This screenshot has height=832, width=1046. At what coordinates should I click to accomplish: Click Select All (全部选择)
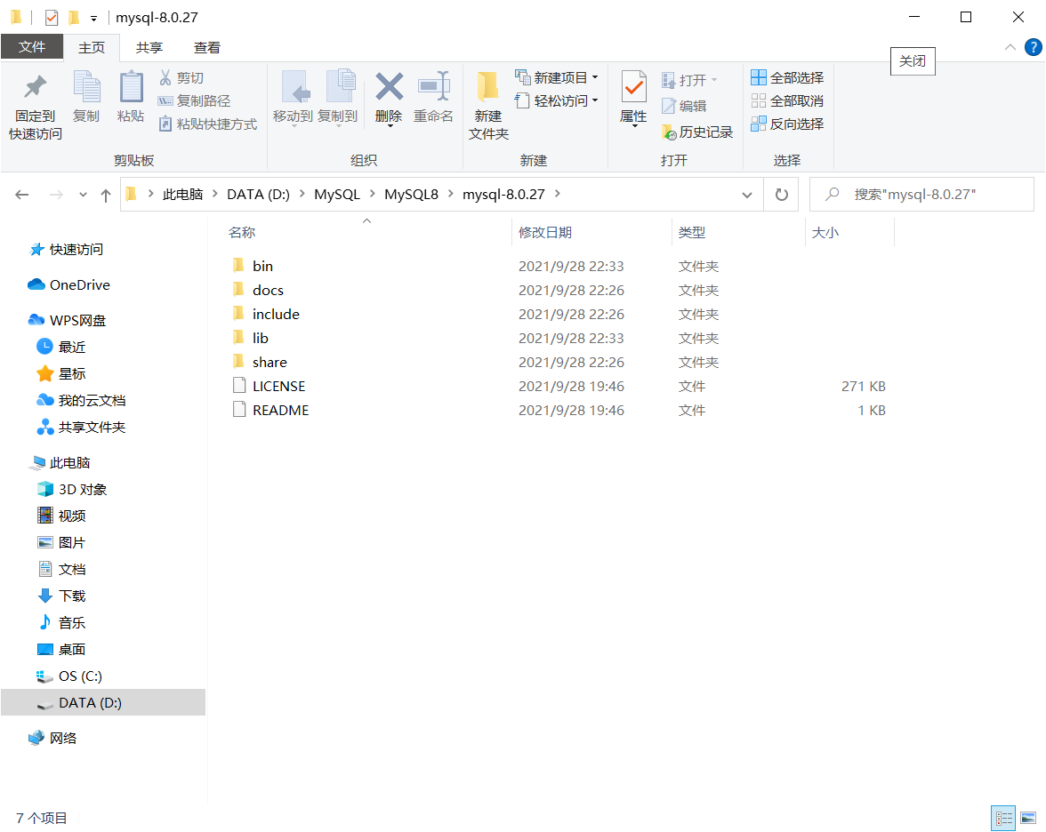tap(787, 78)
